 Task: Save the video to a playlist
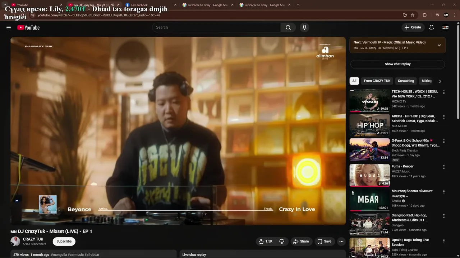tap(324, 242)
